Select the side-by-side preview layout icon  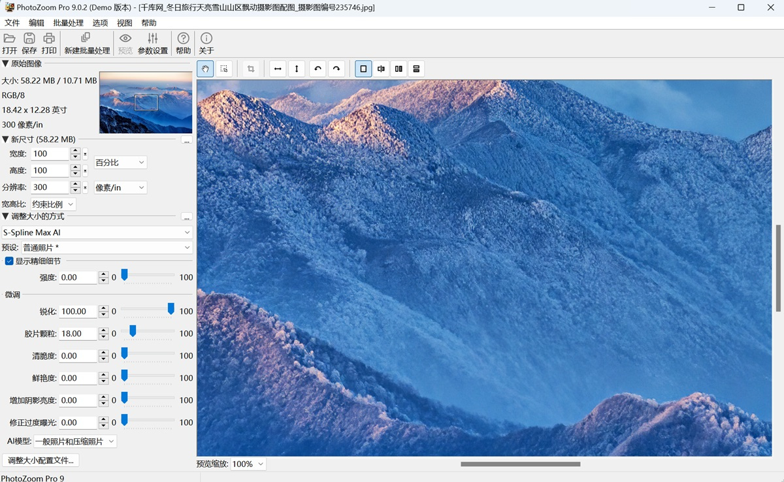(x=399, y=69)
